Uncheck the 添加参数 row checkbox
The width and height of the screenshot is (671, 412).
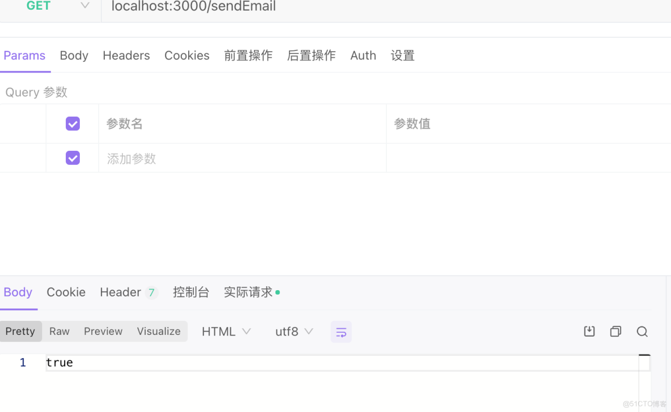72,158
